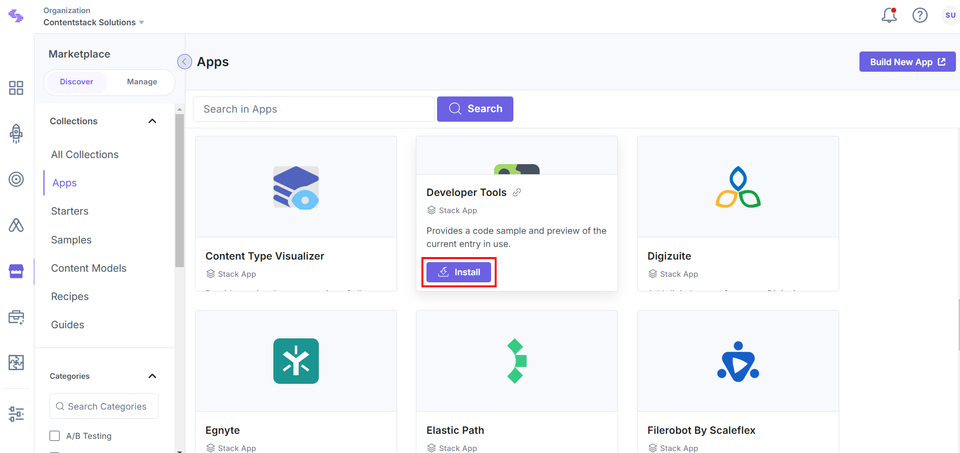Open the Organization dropdown Contentstack Solutions
Viewport: 960px width, 453px height.
(93, 22)
